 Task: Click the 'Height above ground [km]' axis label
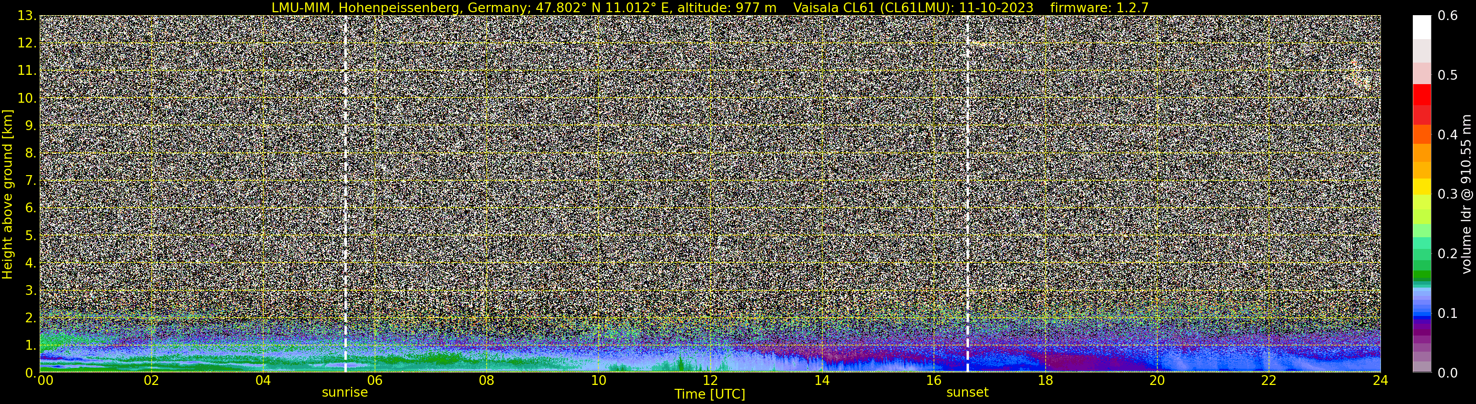point(7,194)
